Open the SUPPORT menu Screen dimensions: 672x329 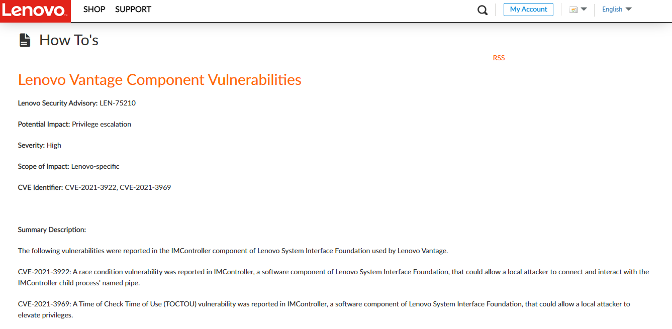point(133,9)
